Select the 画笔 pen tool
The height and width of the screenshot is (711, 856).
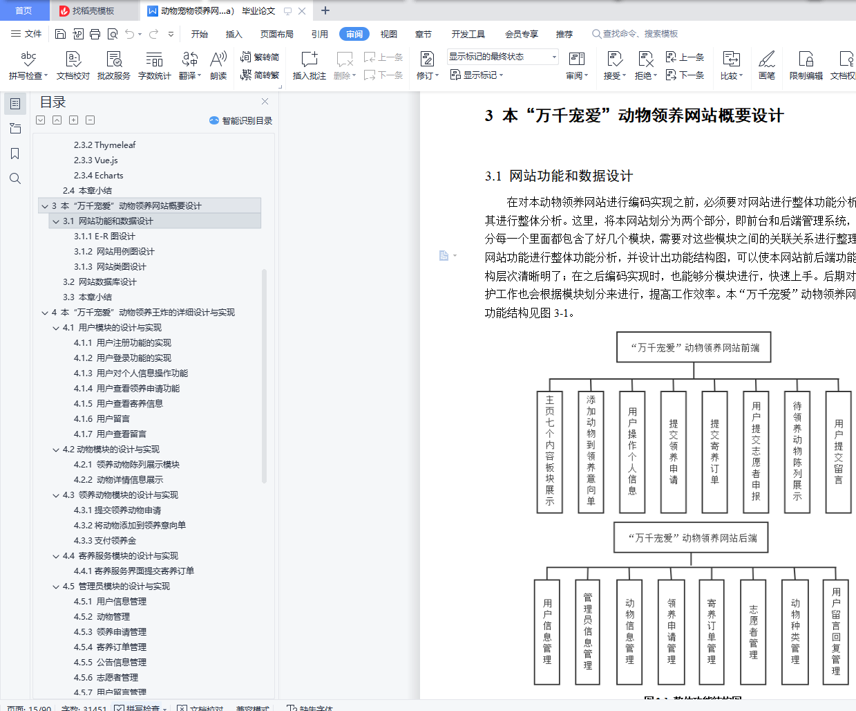(x=766, y=66)
